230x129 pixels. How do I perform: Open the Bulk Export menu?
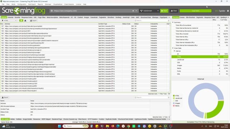pos(32,4)
